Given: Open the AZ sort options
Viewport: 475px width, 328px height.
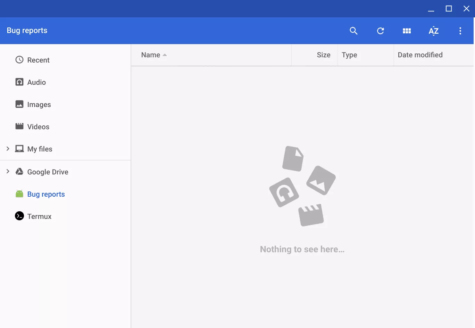Looking at the screenshot, I should coord(433,31).
